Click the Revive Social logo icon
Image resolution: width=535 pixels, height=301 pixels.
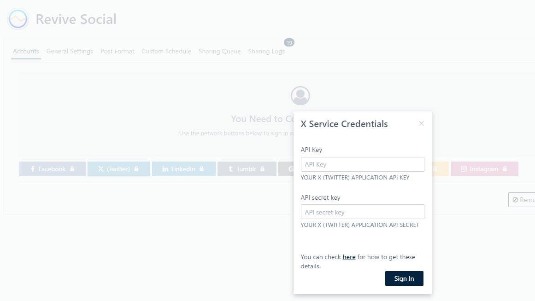[x=18, y=19]
